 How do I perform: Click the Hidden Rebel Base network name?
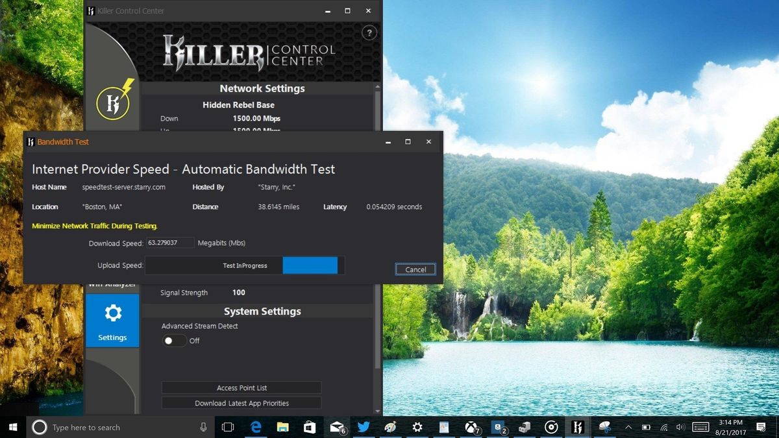[x=238, y=104]
